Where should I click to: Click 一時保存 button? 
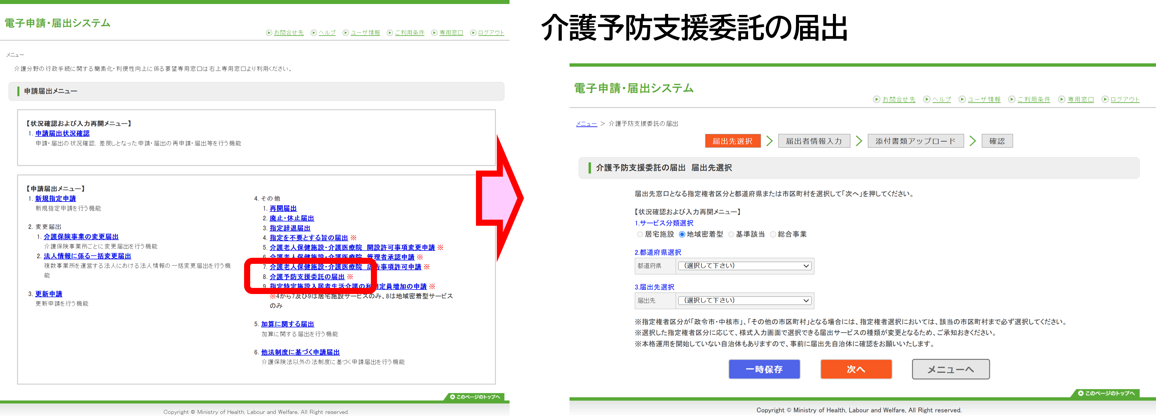(764, 369)
